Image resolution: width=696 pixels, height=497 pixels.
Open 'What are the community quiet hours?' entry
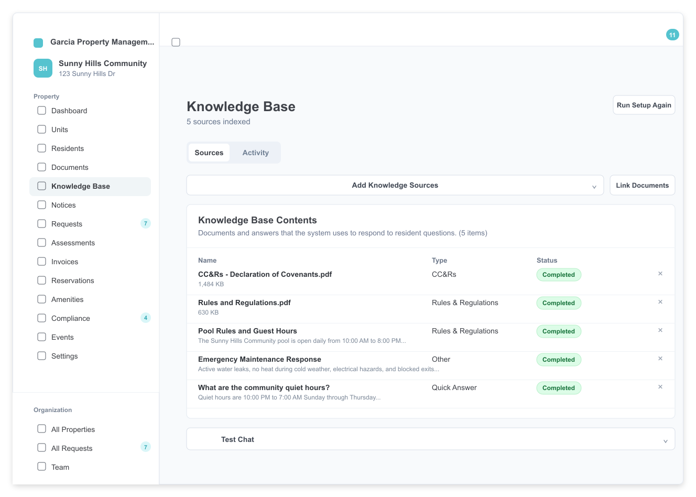[x=264, y=387]
